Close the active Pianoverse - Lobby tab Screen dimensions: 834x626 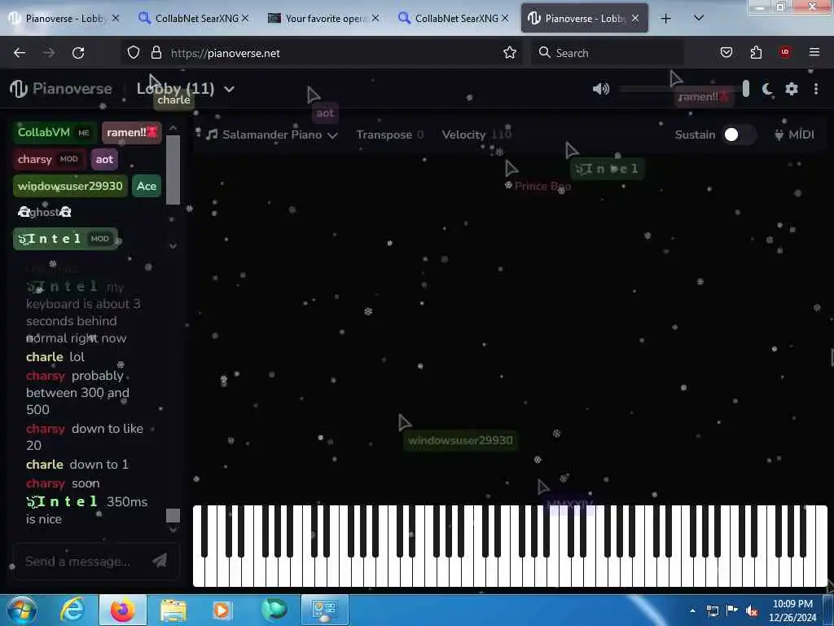click(x=635, y=19)
